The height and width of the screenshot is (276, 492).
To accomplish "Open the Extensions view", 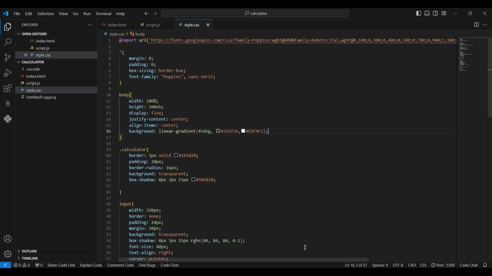I will click(8, 89).
